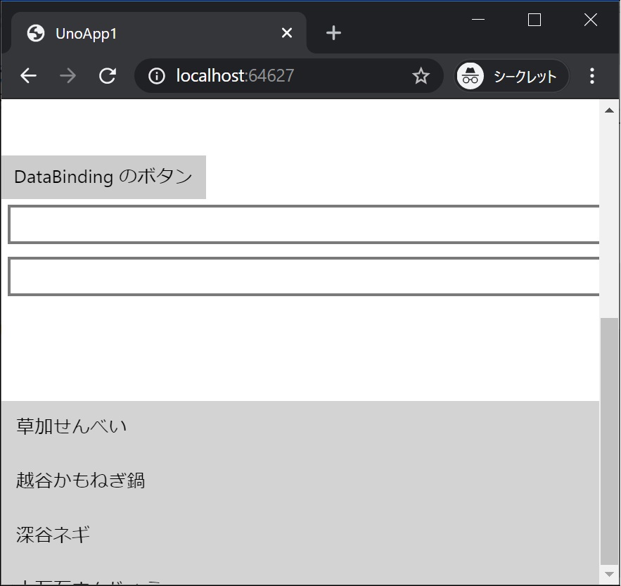621x586 pixels.
Task: Open the Chrome three-dot menu
Action: 593,75
